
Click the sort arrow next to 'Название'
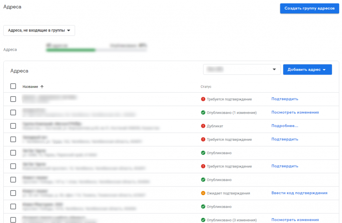click(42, 86)
